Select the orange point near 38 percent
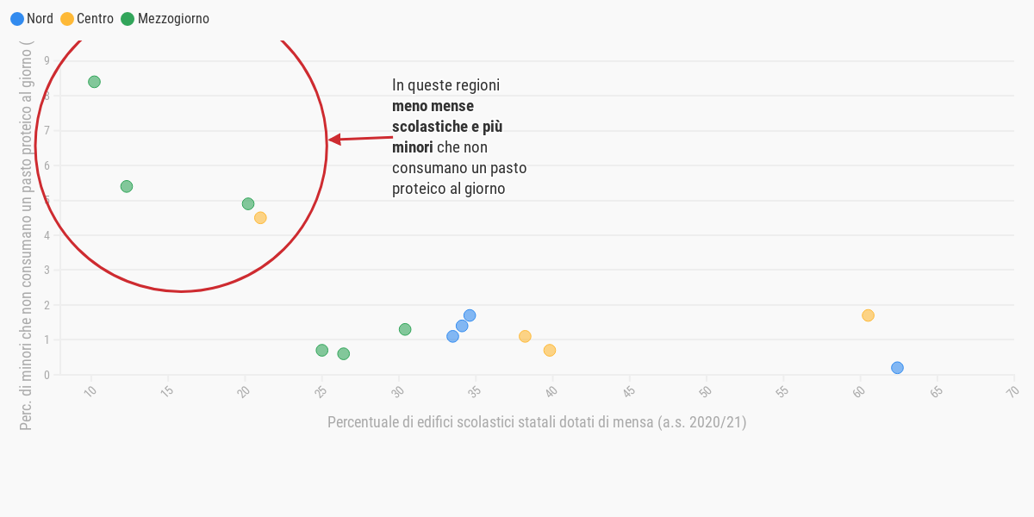 pos(525,336)
